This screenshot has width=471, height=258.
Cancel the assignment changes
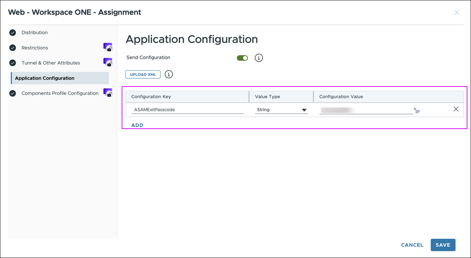click(x=412, y=245)
